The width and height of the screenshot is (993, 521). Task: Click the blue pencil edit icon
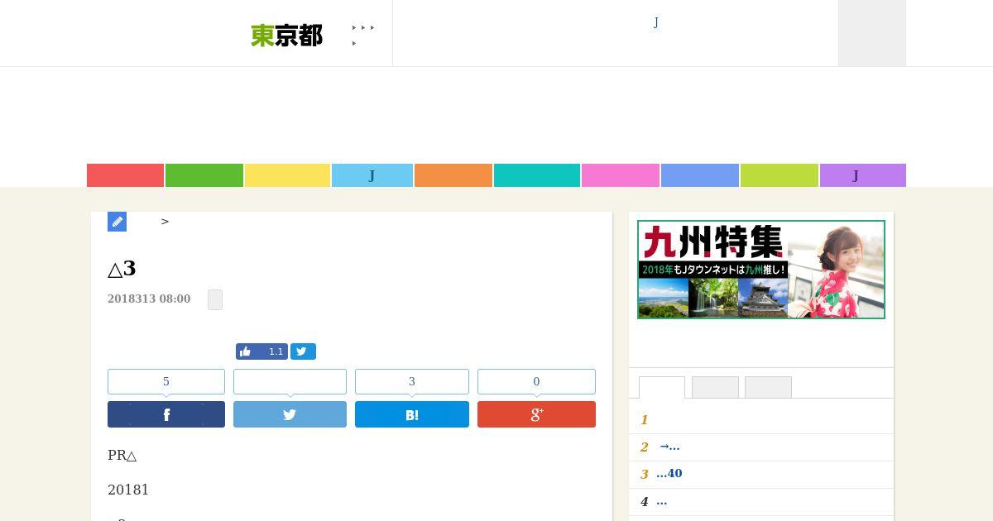(x=117, y=222)
